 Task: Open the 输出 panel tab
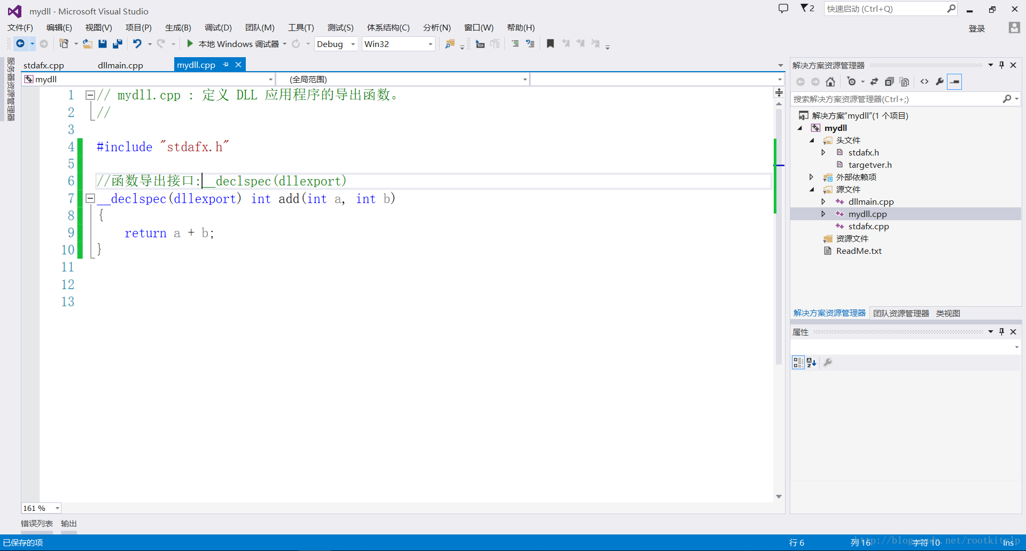(x=69, y=524)
